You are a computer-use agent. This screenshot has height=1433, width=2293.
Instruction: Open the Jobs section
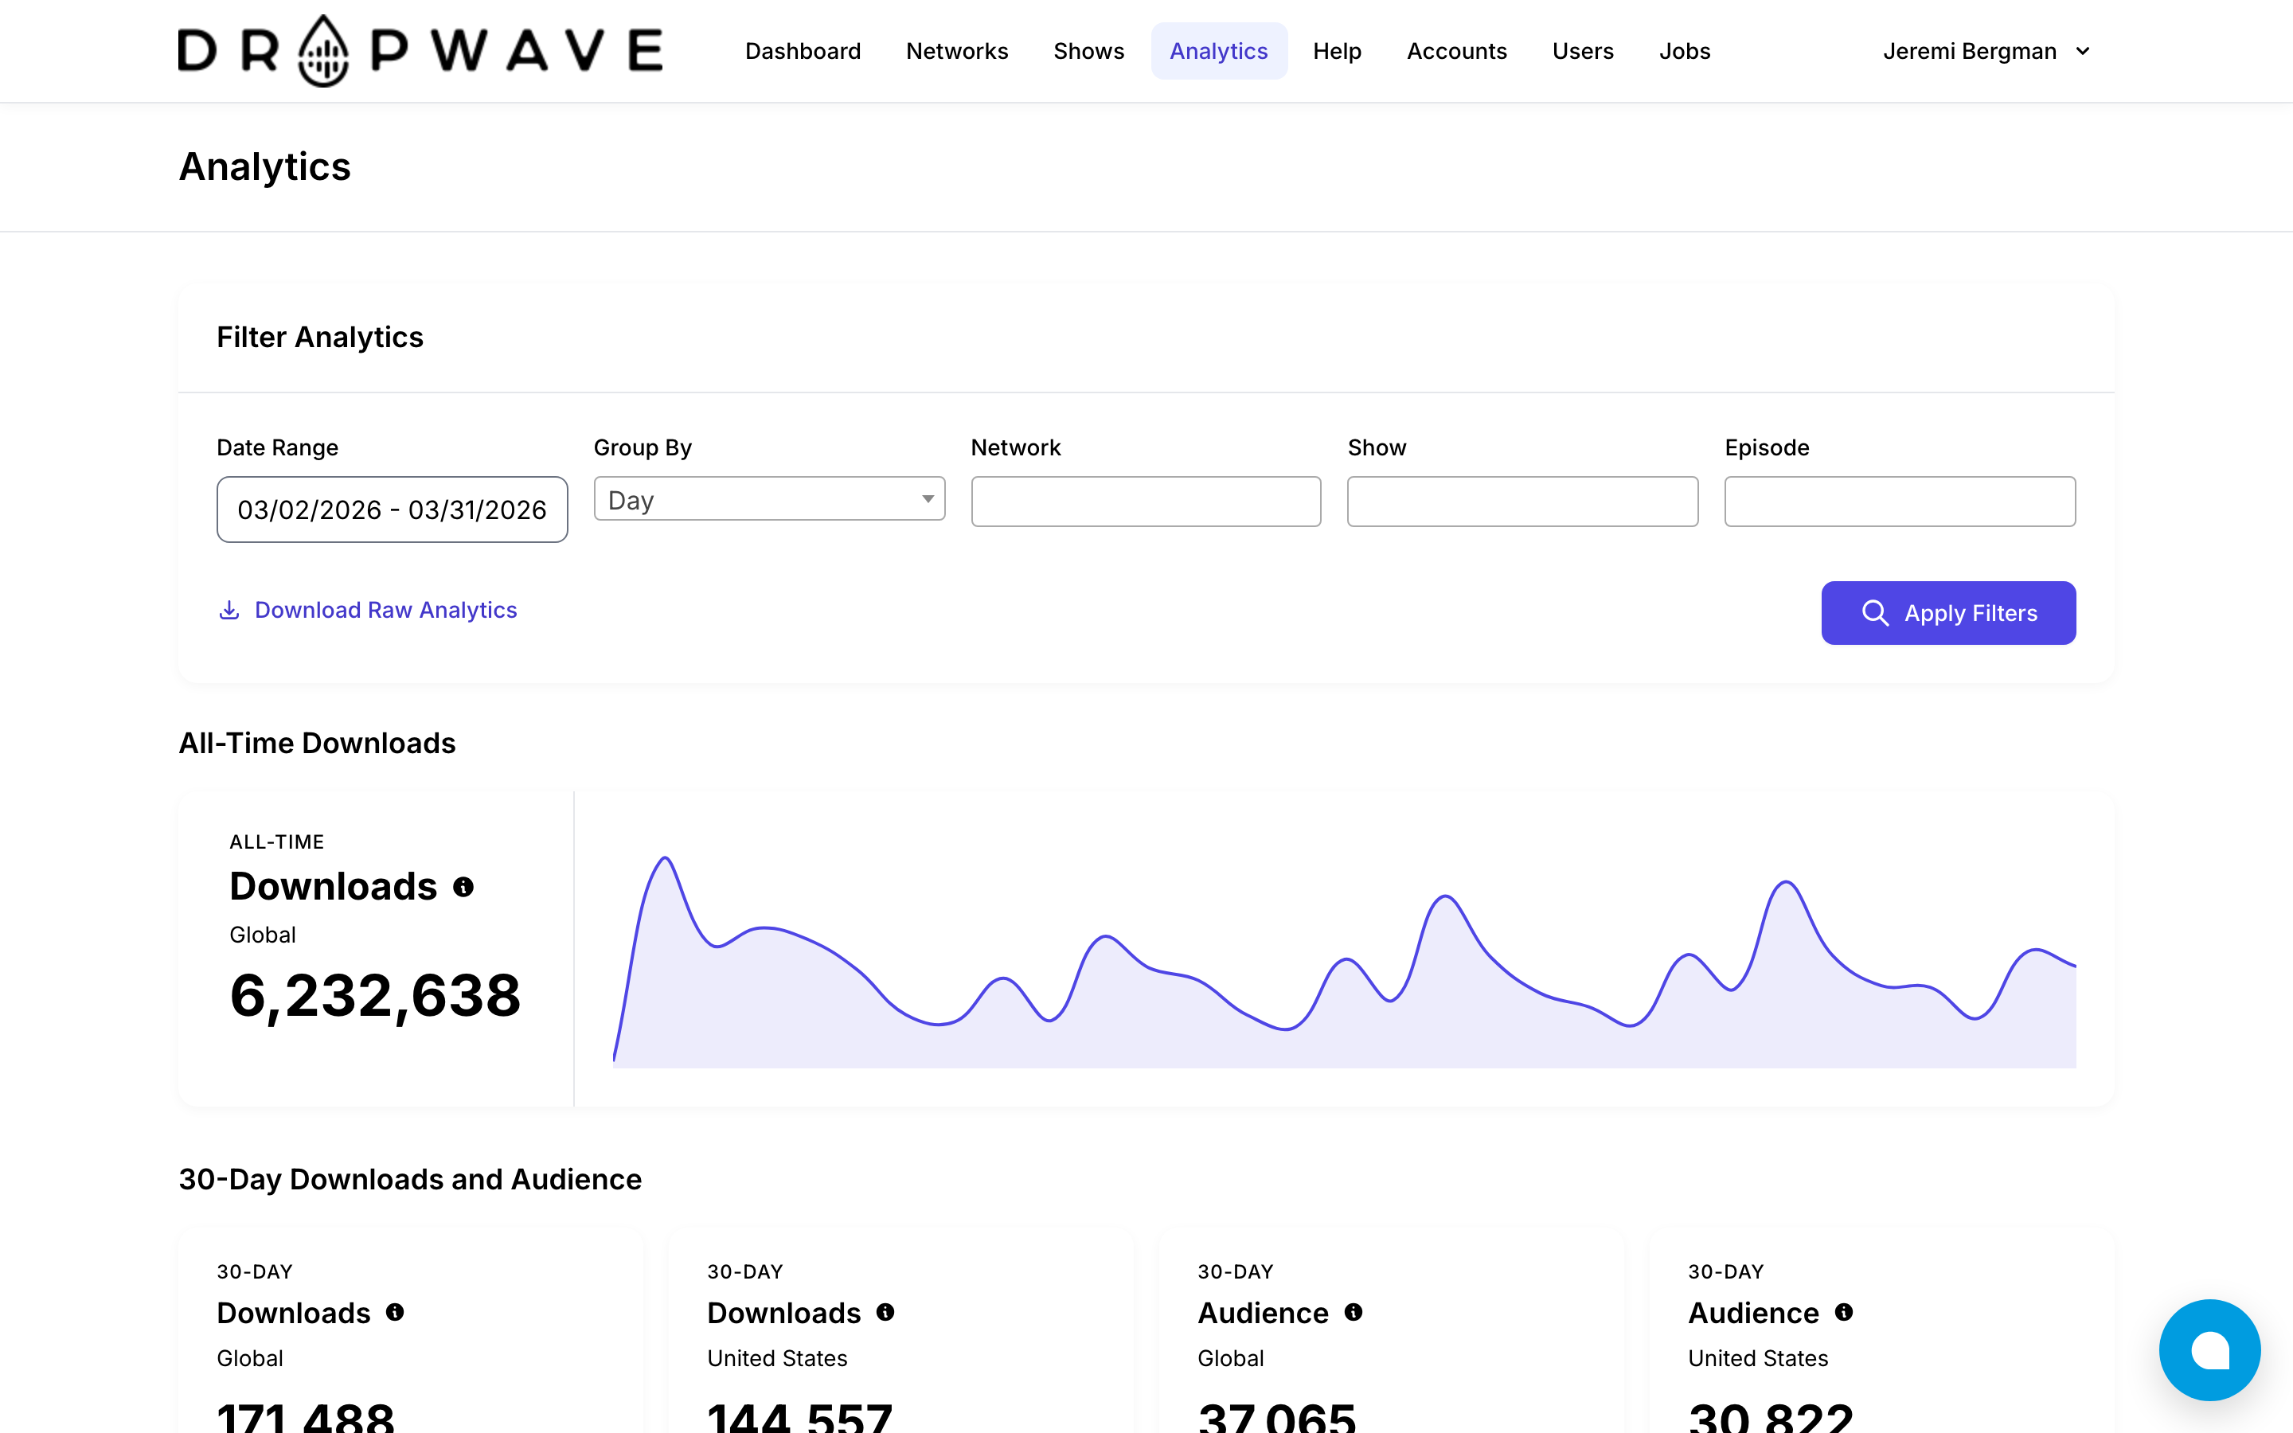coord(1685,50)
